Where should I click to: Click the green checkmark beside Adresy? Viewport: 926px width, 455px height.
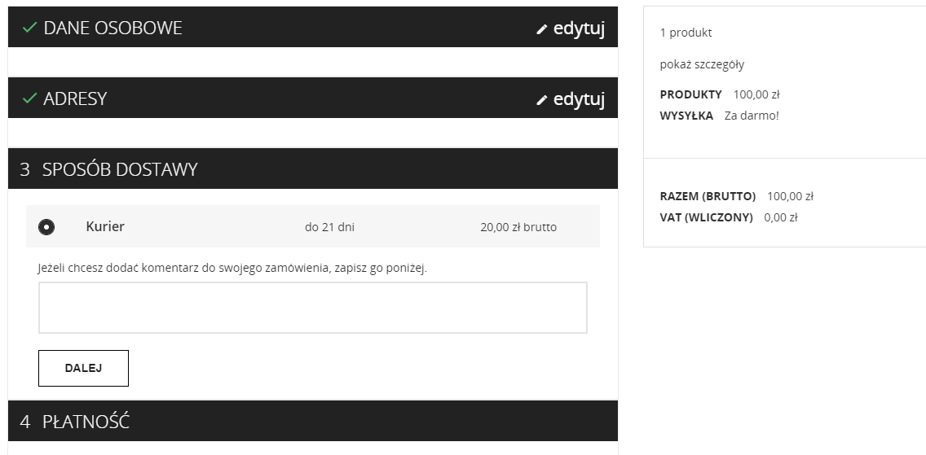pyautogui.click(x=30, y=98)
